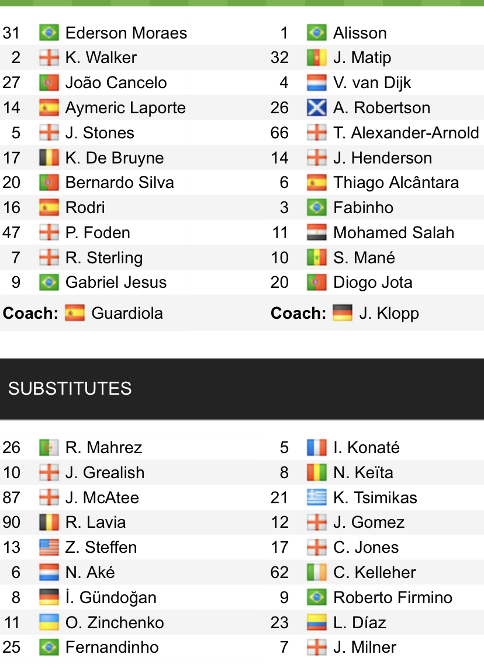484x672 pixels.
Task: Open substitute J. Grealish's profile
Action: tap(105, 473)
